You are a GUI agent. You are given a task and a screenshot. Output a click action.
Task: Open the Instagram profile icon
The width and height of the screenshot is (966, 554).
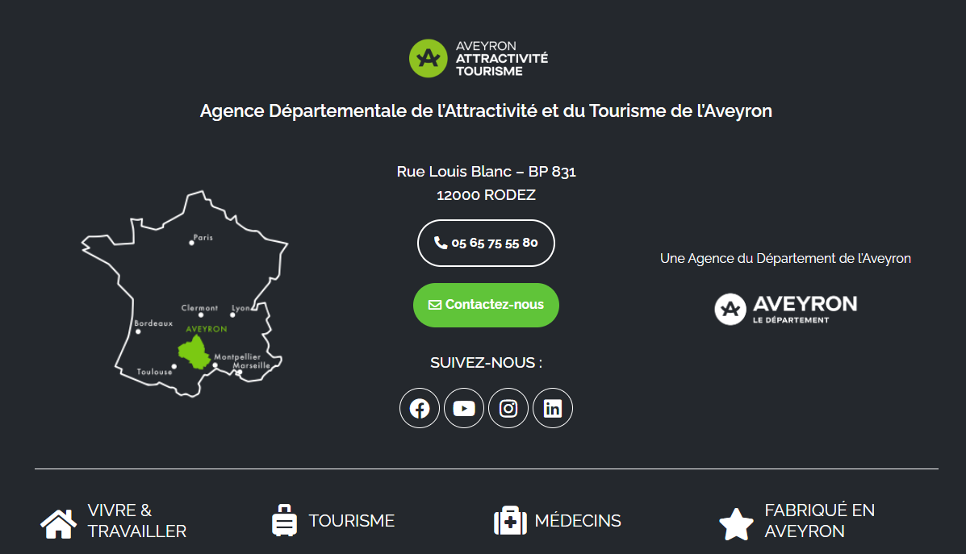pyautogui.click(x=508, y=408)
